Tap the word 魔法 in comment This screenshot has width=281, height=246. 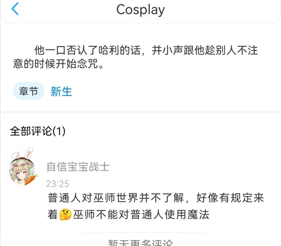point(198,215)
